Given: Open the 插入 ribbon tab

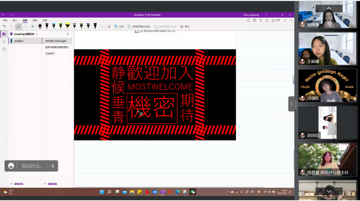Looking at the screenshot, I should point(15,20).
